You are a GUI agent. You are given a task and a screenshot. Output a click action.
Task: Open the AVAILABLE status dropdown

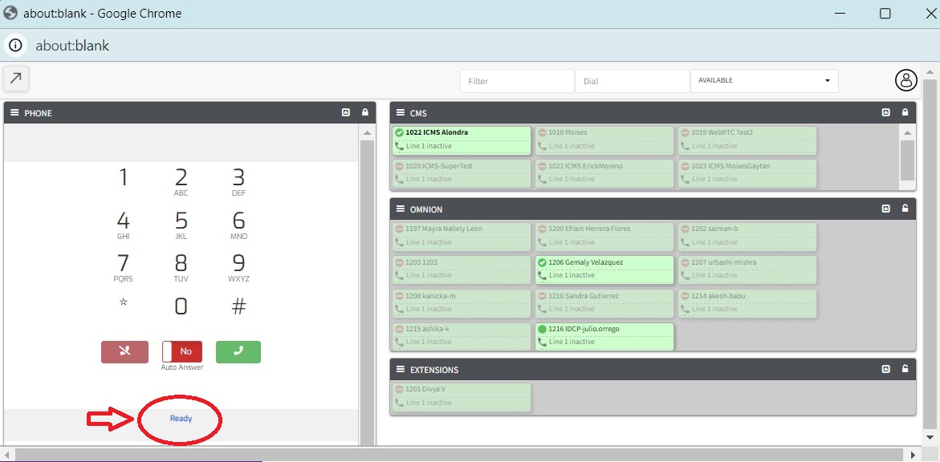click(763, 81)
